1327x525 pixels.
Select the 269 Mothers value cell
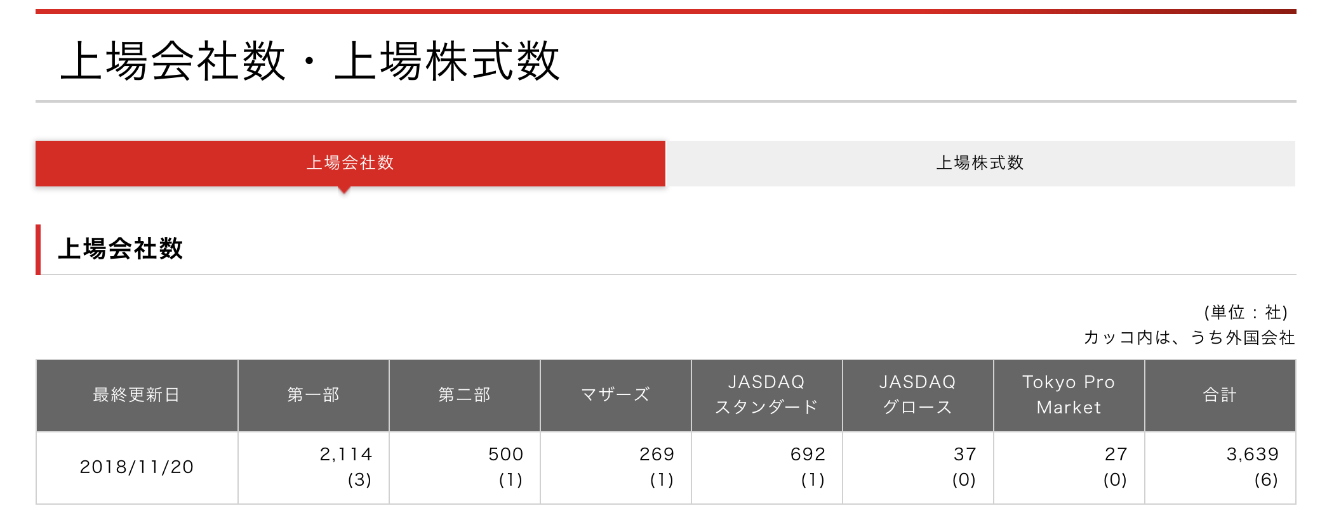pos(616,468)
